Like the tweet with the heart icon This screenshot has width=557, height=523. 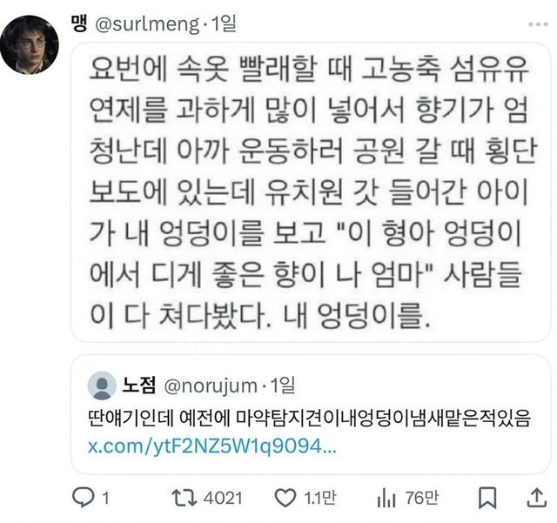pos(285,498)
